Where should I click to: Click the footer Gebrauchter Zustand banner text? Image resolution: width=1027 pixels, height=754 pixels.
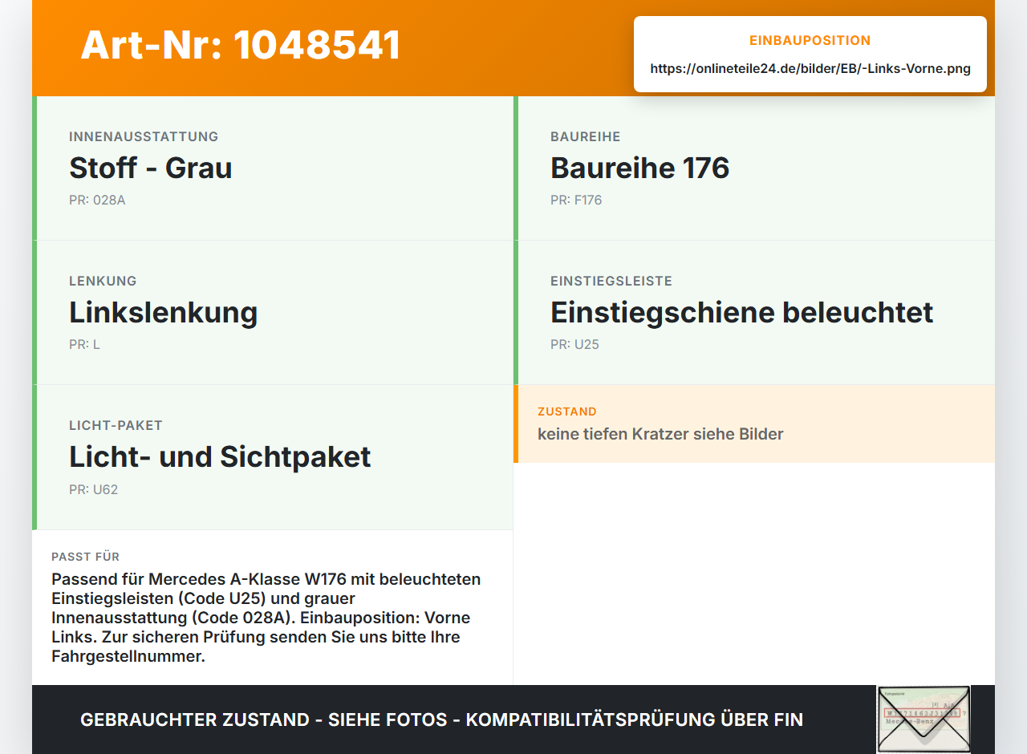441,720
